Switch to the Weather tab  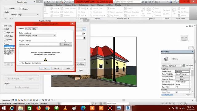click(28, 29)
